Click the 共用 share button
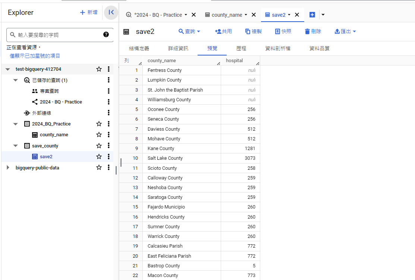Image resolution: width=415 pixels, height=280 pixels. 223,32
